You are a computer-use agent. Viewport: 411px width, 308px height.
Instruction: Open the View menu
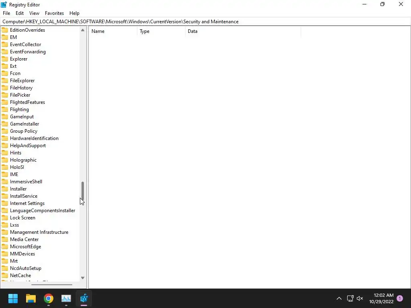click(34, 13)
